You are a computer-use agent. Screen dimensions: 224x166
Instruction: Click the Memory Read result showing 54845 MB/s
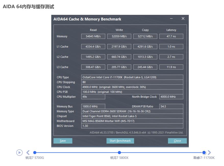93,36
